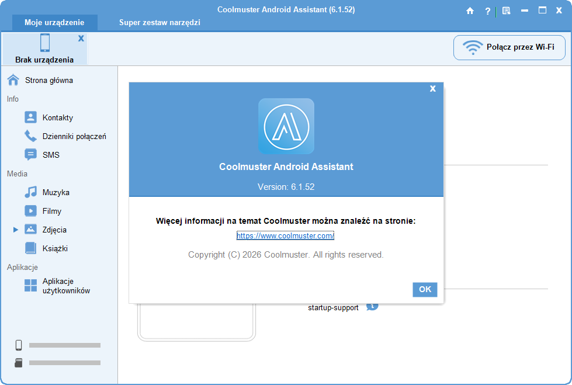
Task: Open Książki section
Action: point(55,248)
